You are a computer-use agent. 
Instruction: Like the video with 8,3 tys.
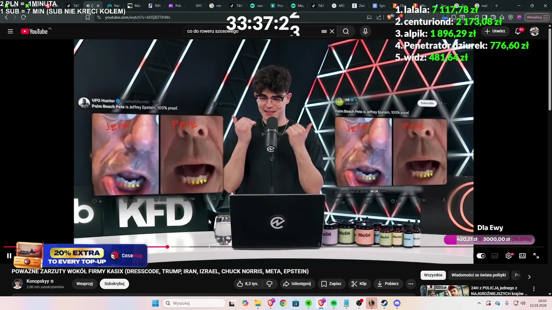point(248,284)
